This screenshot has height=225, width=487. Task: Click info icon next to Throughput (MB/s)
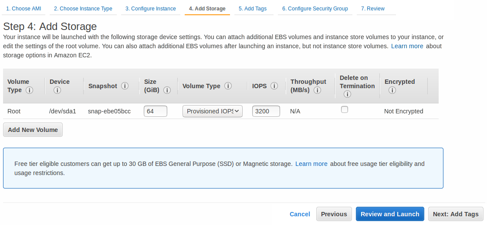coord(317,90)
